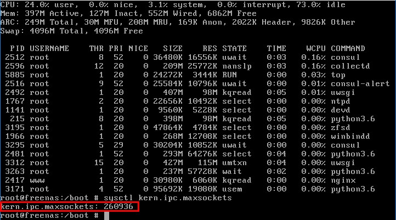Click the COMMAND column header
This screenshot has height=220, width=396.
pyautogui.click(x=348, y=48)
